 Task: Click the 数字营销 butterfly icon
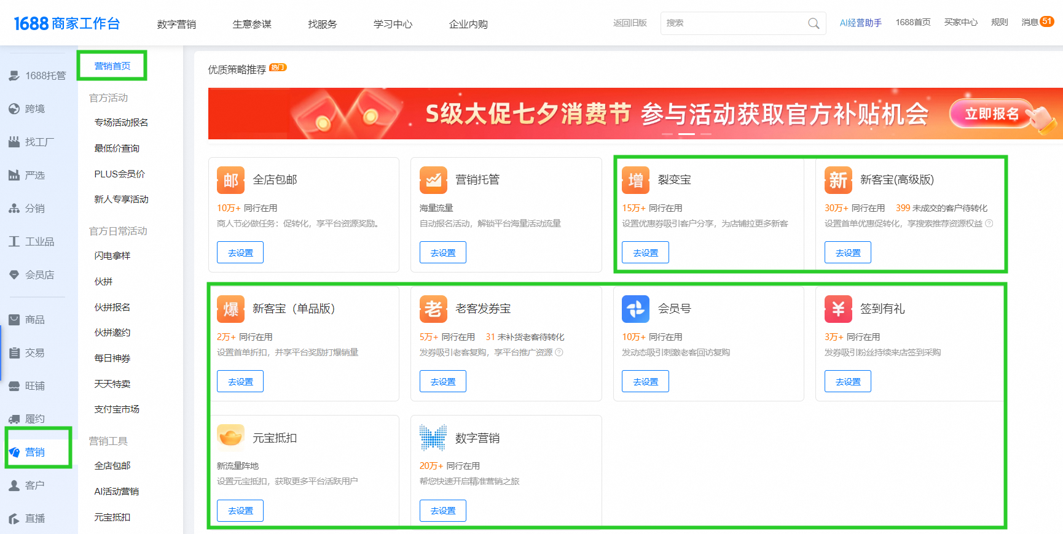point(433,438)
